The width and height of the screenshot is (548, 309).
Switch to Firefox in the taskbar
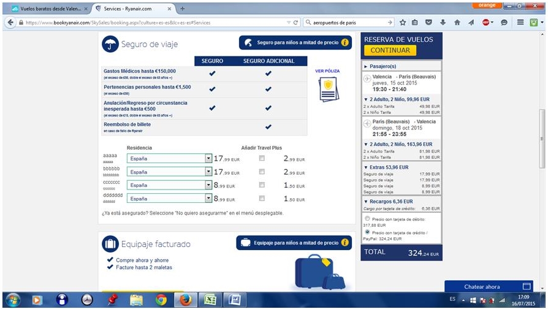click(x=185, y=300)
